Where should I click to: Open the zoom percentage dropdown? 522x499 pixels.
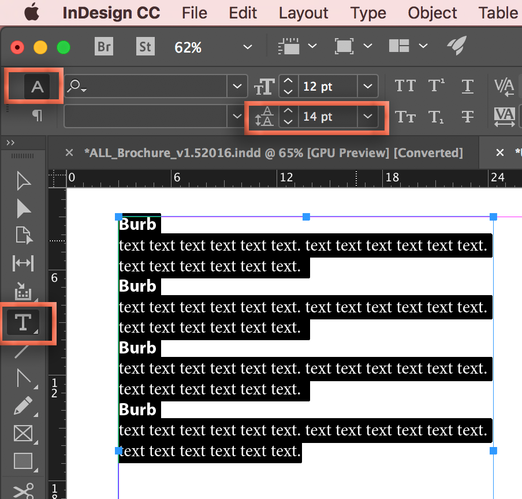pyautogui.click(x=247, y=47)
